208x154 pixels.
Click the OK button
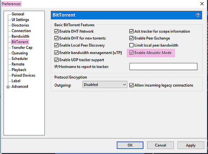tap(130, 145)
